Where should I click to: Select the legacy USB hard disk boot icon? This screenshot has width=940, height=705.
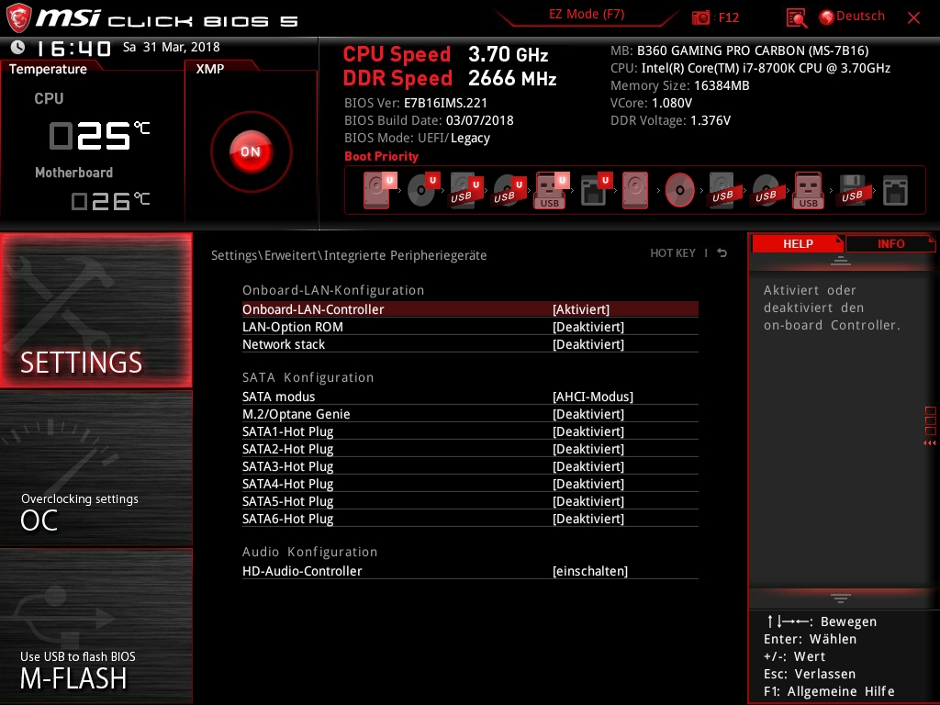tap(722, 190)
